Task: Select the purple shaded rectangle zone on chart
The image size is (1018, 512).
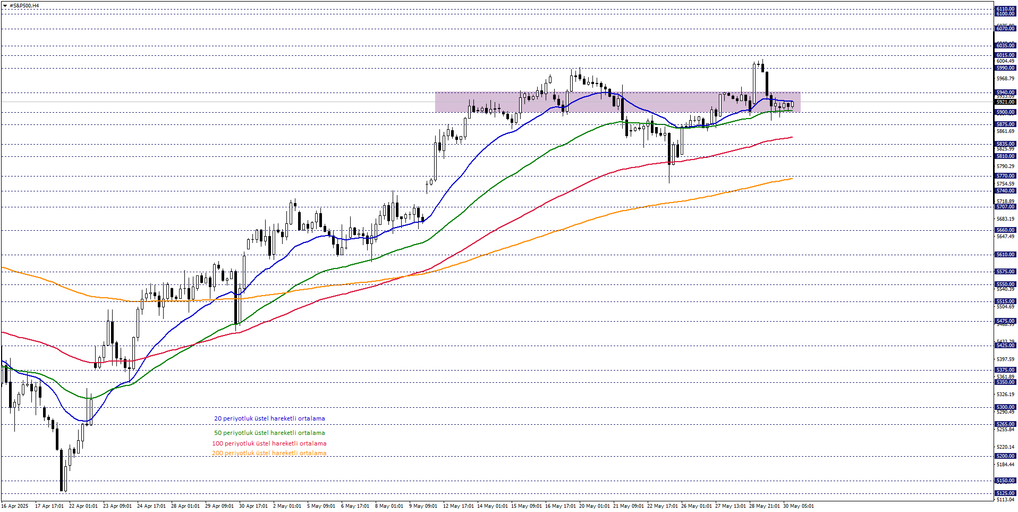Action: (x=617, y=102)
